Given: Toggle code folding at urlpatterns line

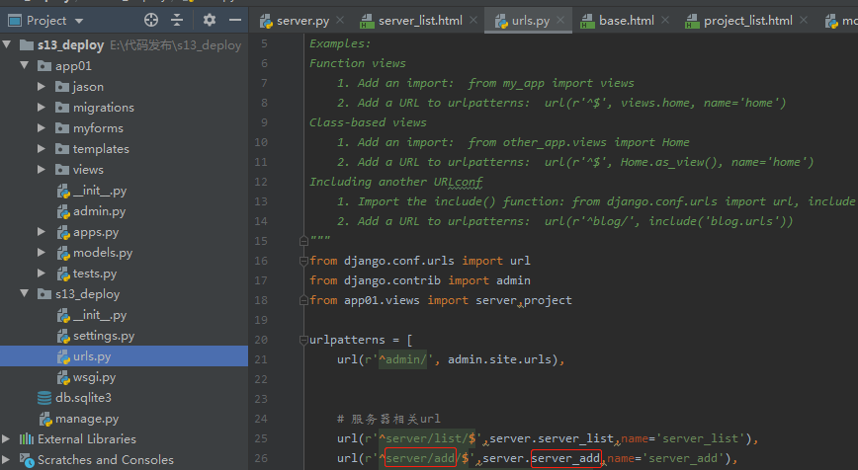Looking at the screenshot, I should pyautogui.click(x=302, y=340).
